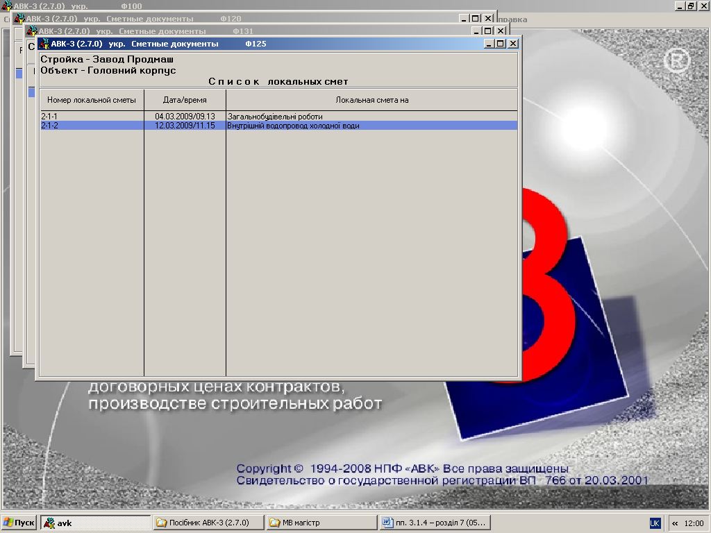Select estimate 'Загальнобудівельні роботи'
711x533 pixels.
click(275, 117)
